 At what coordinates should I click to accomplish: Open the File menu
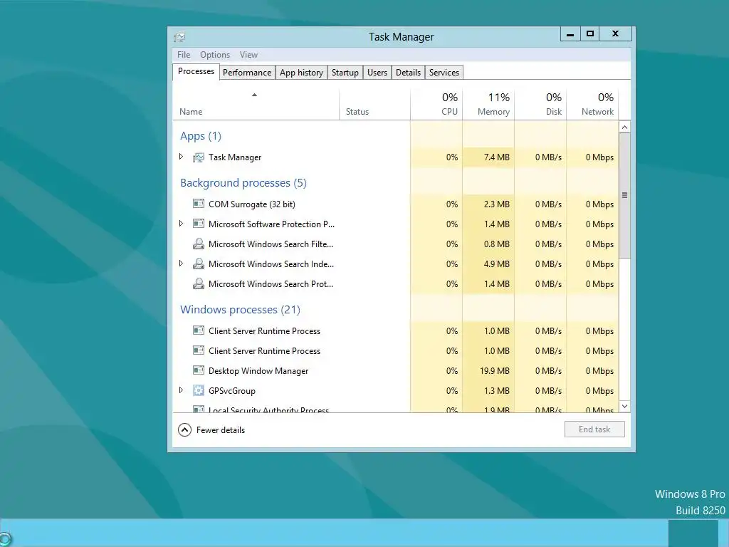184,55
